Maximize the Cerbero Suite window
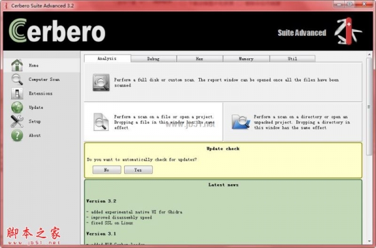This screenshot has height=248, width=376. [x=350, y=4]
